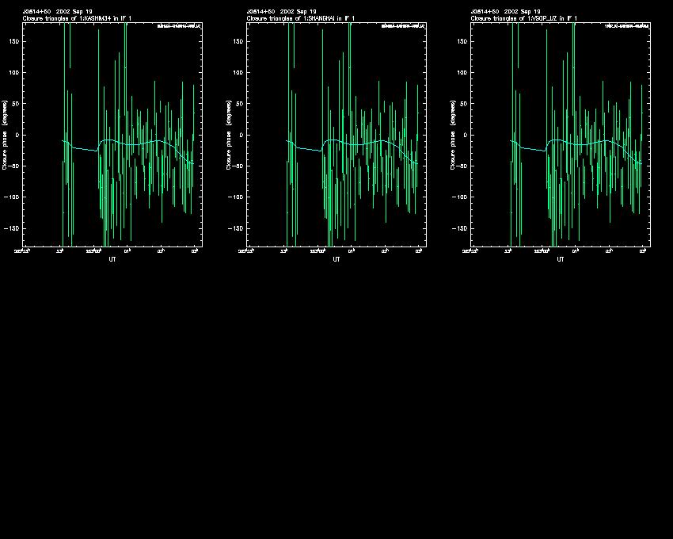Click the 50 y-axis tick in SHANGHAI plot
This screenshot has width=673, height=539.
[241, 104]
